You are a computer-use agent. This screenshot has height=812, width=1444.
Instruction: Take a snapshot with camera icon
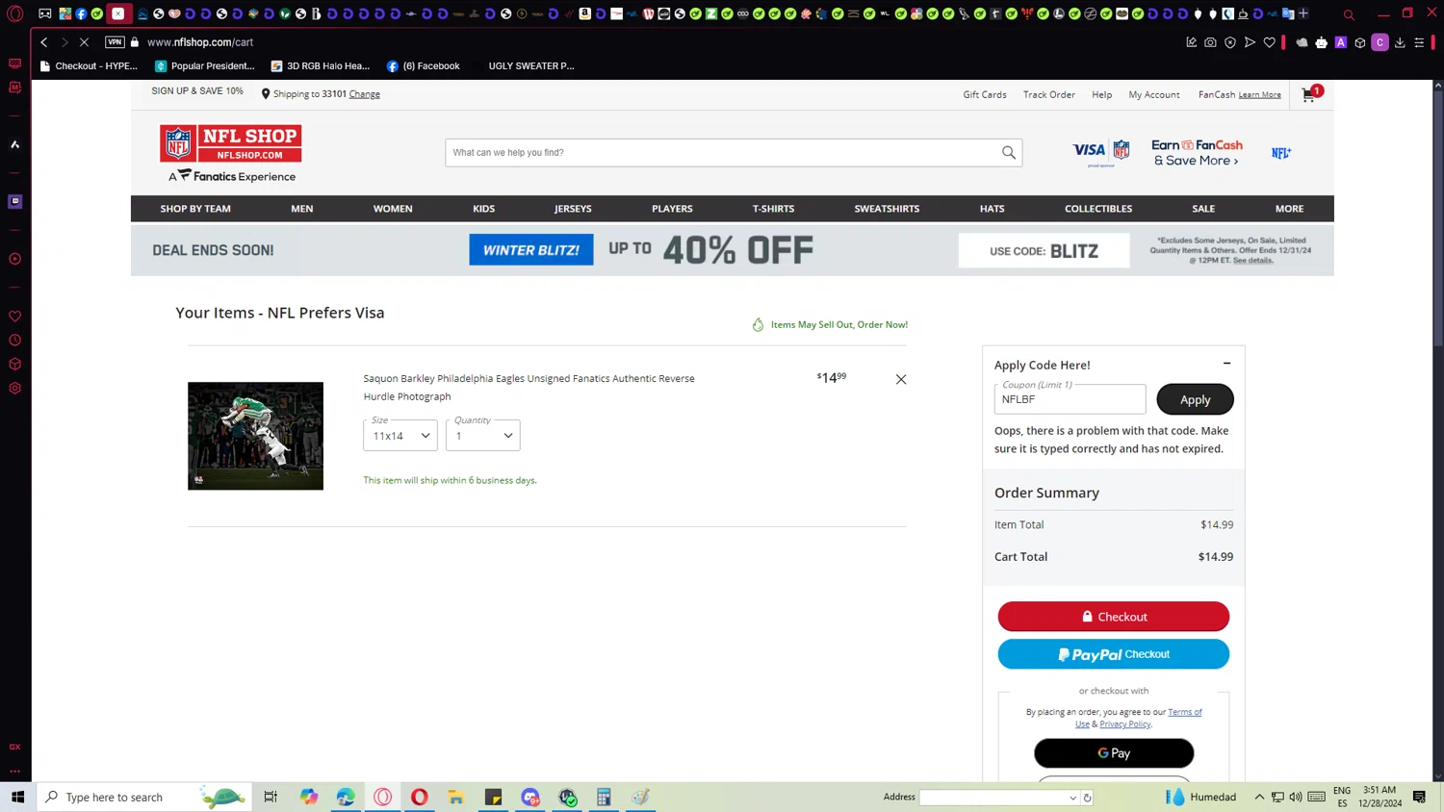1210,42
